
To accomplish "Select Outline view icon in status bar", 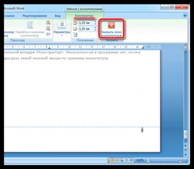I will click(x=127, y=160).
